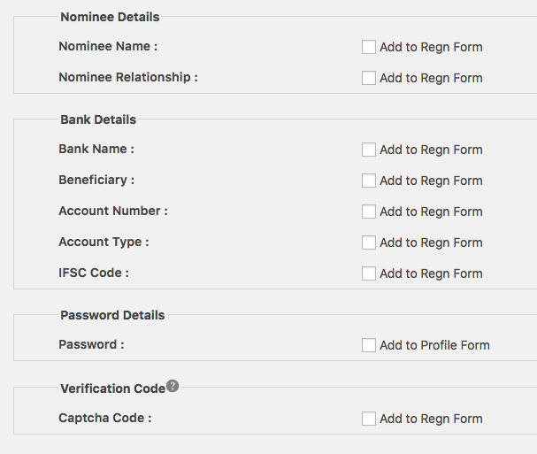Tick the Nominee Relationship checkbox
The height and width of the screenshot is (454, 537).
click(x=369, y=78)
